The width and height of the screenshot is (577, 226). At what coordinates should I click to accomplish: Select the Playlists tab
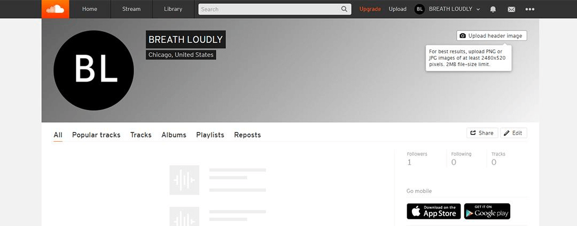click(210, 135)
